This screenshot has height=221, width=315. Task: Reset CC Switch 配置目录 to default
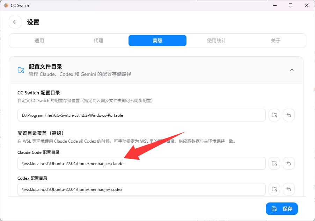coord(289,115)
